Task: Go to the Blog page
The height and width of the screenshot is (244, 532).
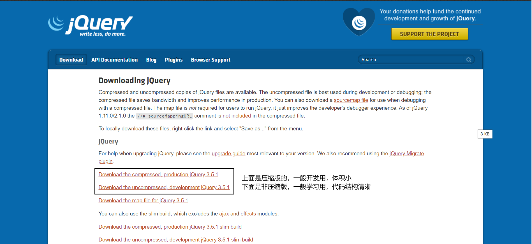Action: (x=151, y=60)
